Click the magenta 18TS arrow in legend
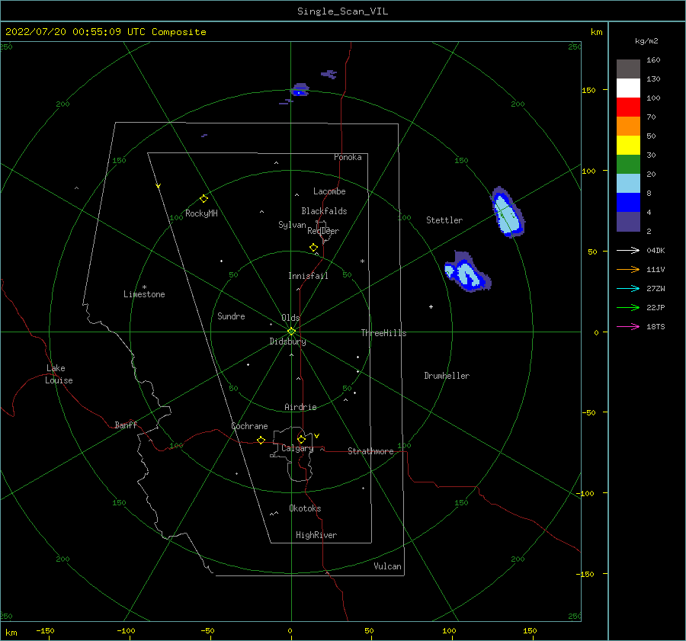The image size is (686, 641). [628, 326]
